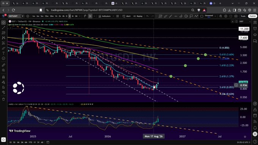Screen dimensions: 258x145
Task: Open the patterns tool in left toolbar
Action: [x=3, y=38]
